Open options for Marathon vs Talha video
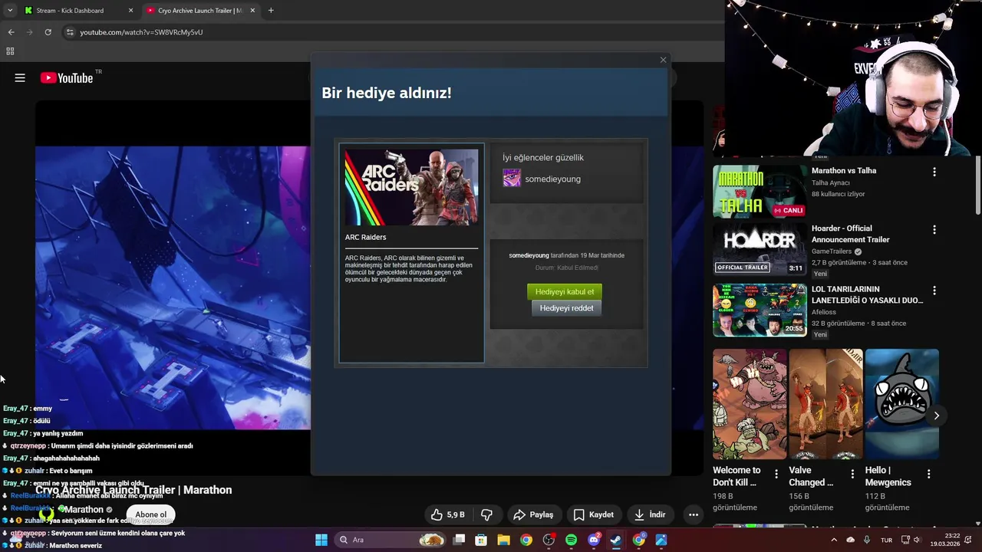The image size is (982, 552). [x=934, y=172]
